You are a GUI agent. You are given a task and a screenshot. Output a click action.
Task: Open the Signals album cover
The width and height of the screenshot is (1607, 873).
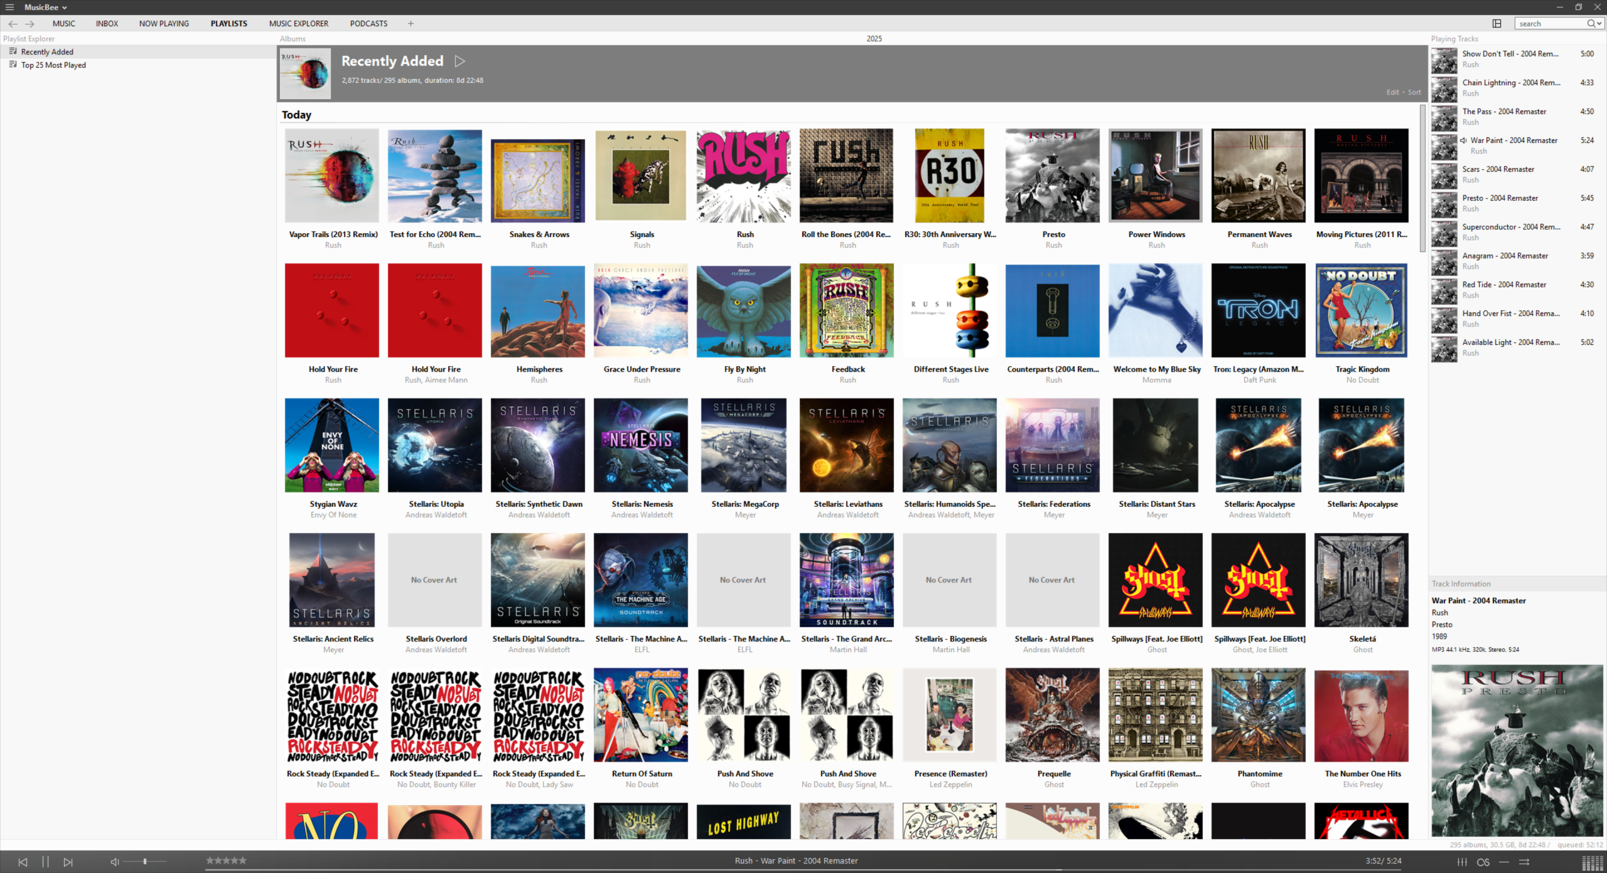click(641, 176)
